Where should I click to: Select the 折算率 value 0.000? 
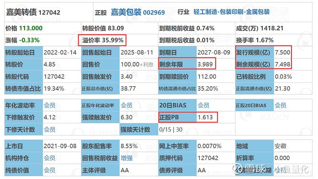[x=282, y=158]
